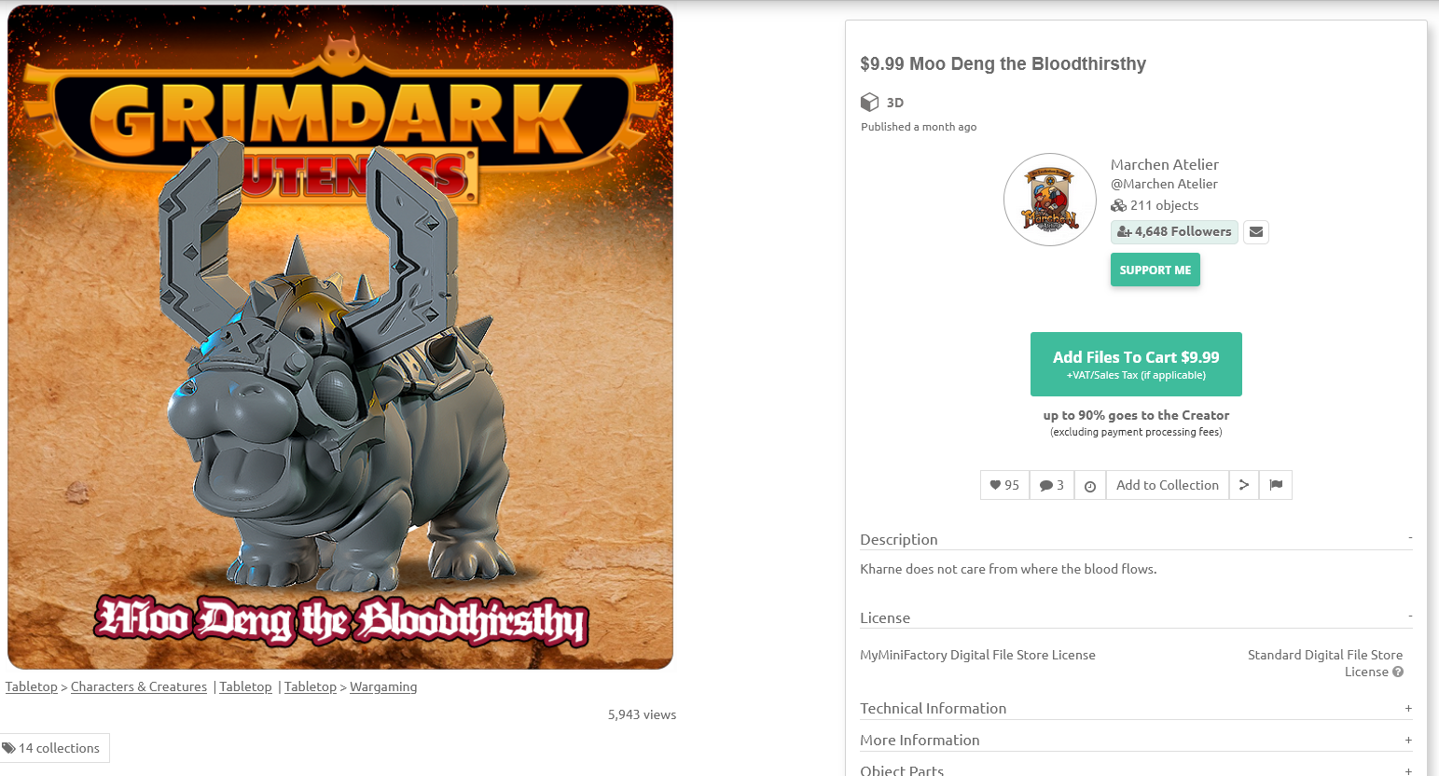Follow creator via 4,648 Followers button
Viewport: 1439px width, 776px height.
tap(1174, 232)
